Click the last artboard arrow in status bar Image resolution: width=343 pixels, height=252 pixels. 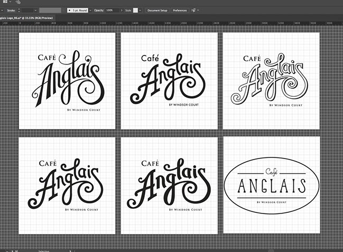tap(16, 251)
